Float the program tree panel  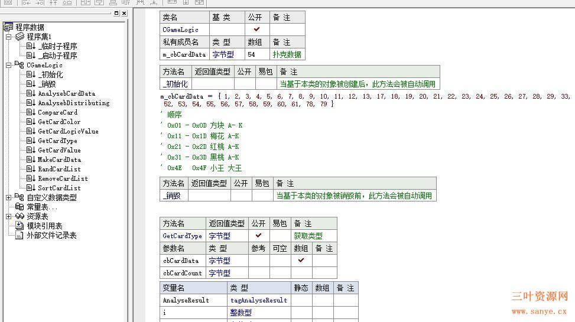tap(116, 13)
